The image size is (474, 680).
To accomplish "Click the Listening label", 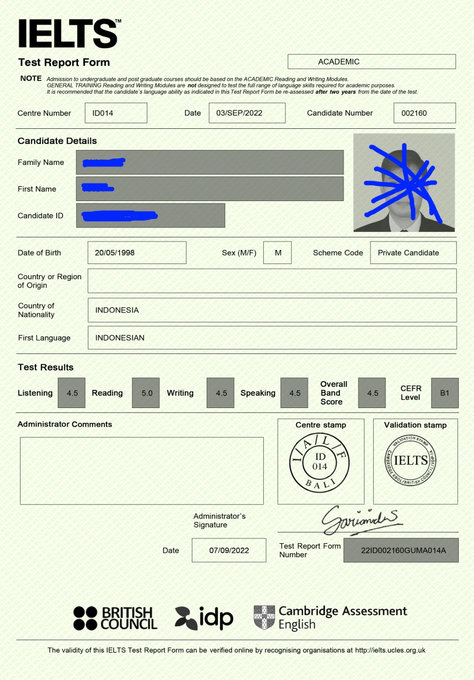I will (35, 393).
